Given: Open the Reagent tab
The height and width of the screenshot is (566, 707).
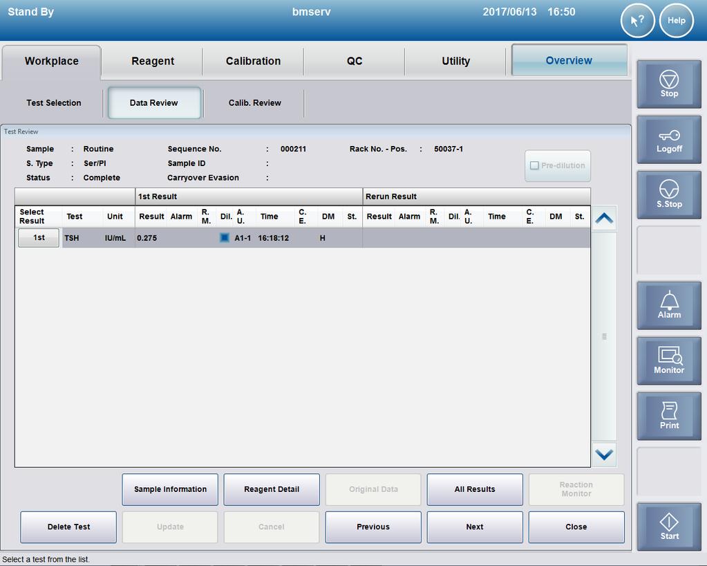Looking at the screenshot, I should [153, 61].
